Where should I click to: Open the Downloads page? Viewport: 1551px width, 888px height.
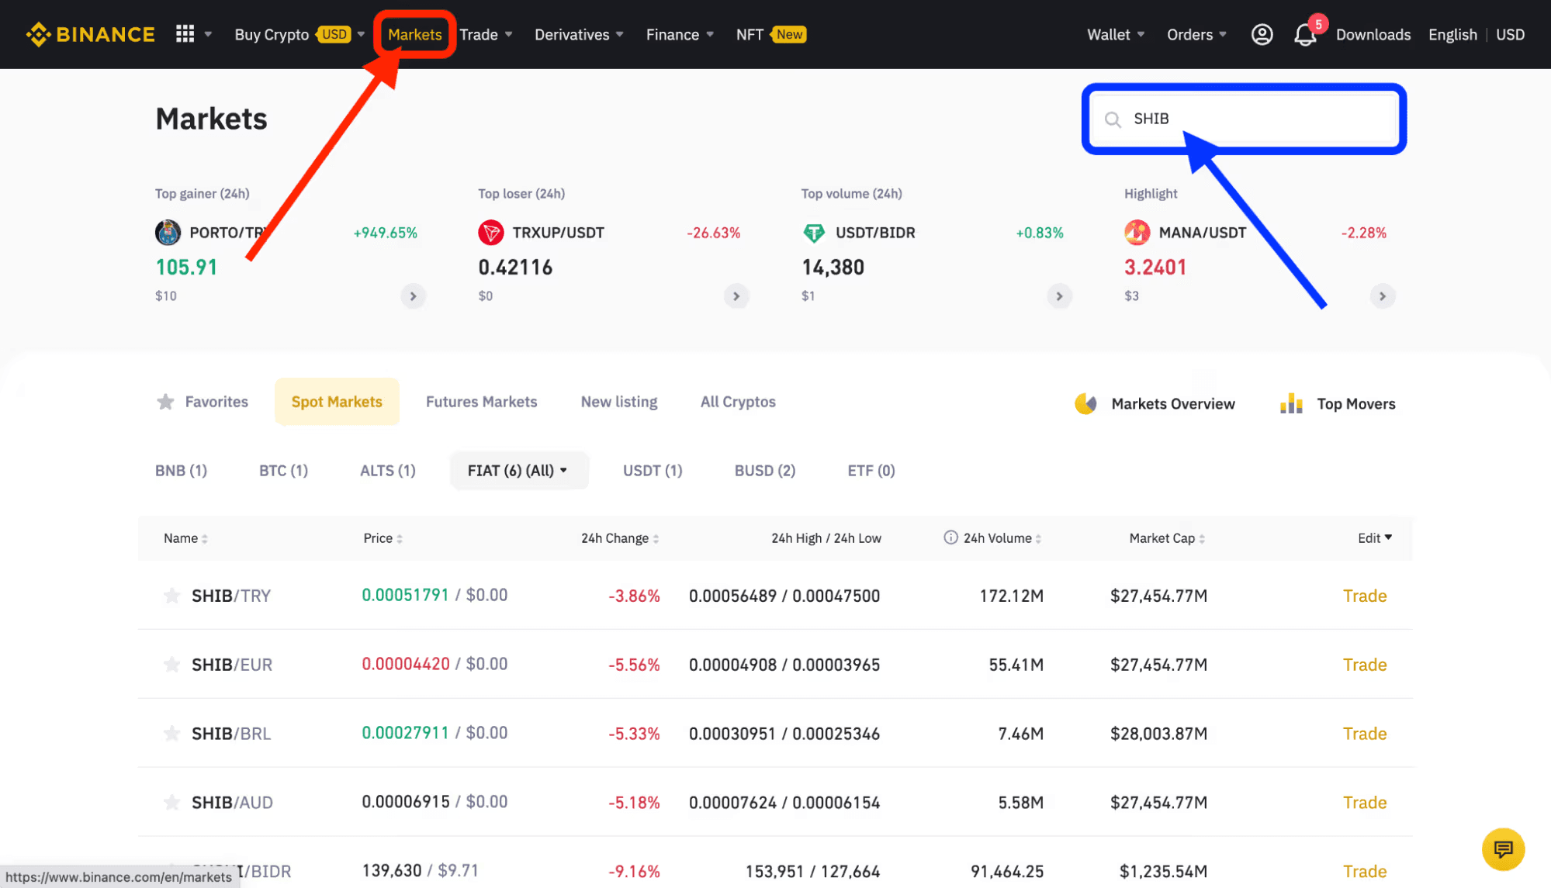[x=1373, y=34]
